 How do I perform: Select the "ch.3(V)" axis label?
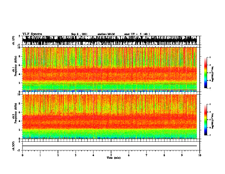click(x=14, y=146)
